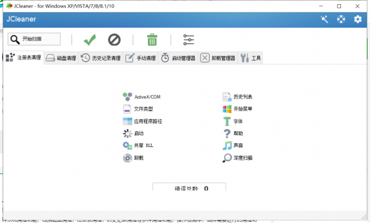
Task: Click the ActiveX/COM hexagons icon
Action: [128, 96]
